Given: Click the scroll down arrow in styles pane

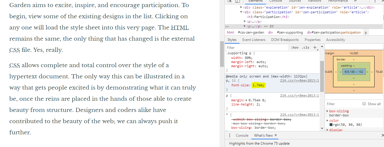Looking at the screenshot, I should [x=322, y=129].
